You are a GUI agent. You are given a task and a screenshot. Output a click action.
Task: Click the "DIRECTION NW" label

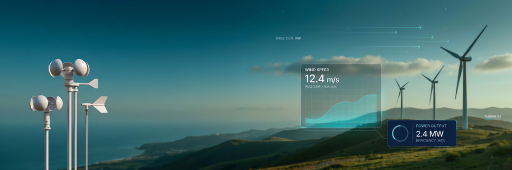(x=288, y=38)
